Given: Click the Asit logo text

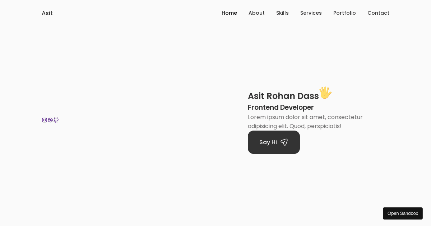Looking at the screenshot, I should (x=47, y=13).
